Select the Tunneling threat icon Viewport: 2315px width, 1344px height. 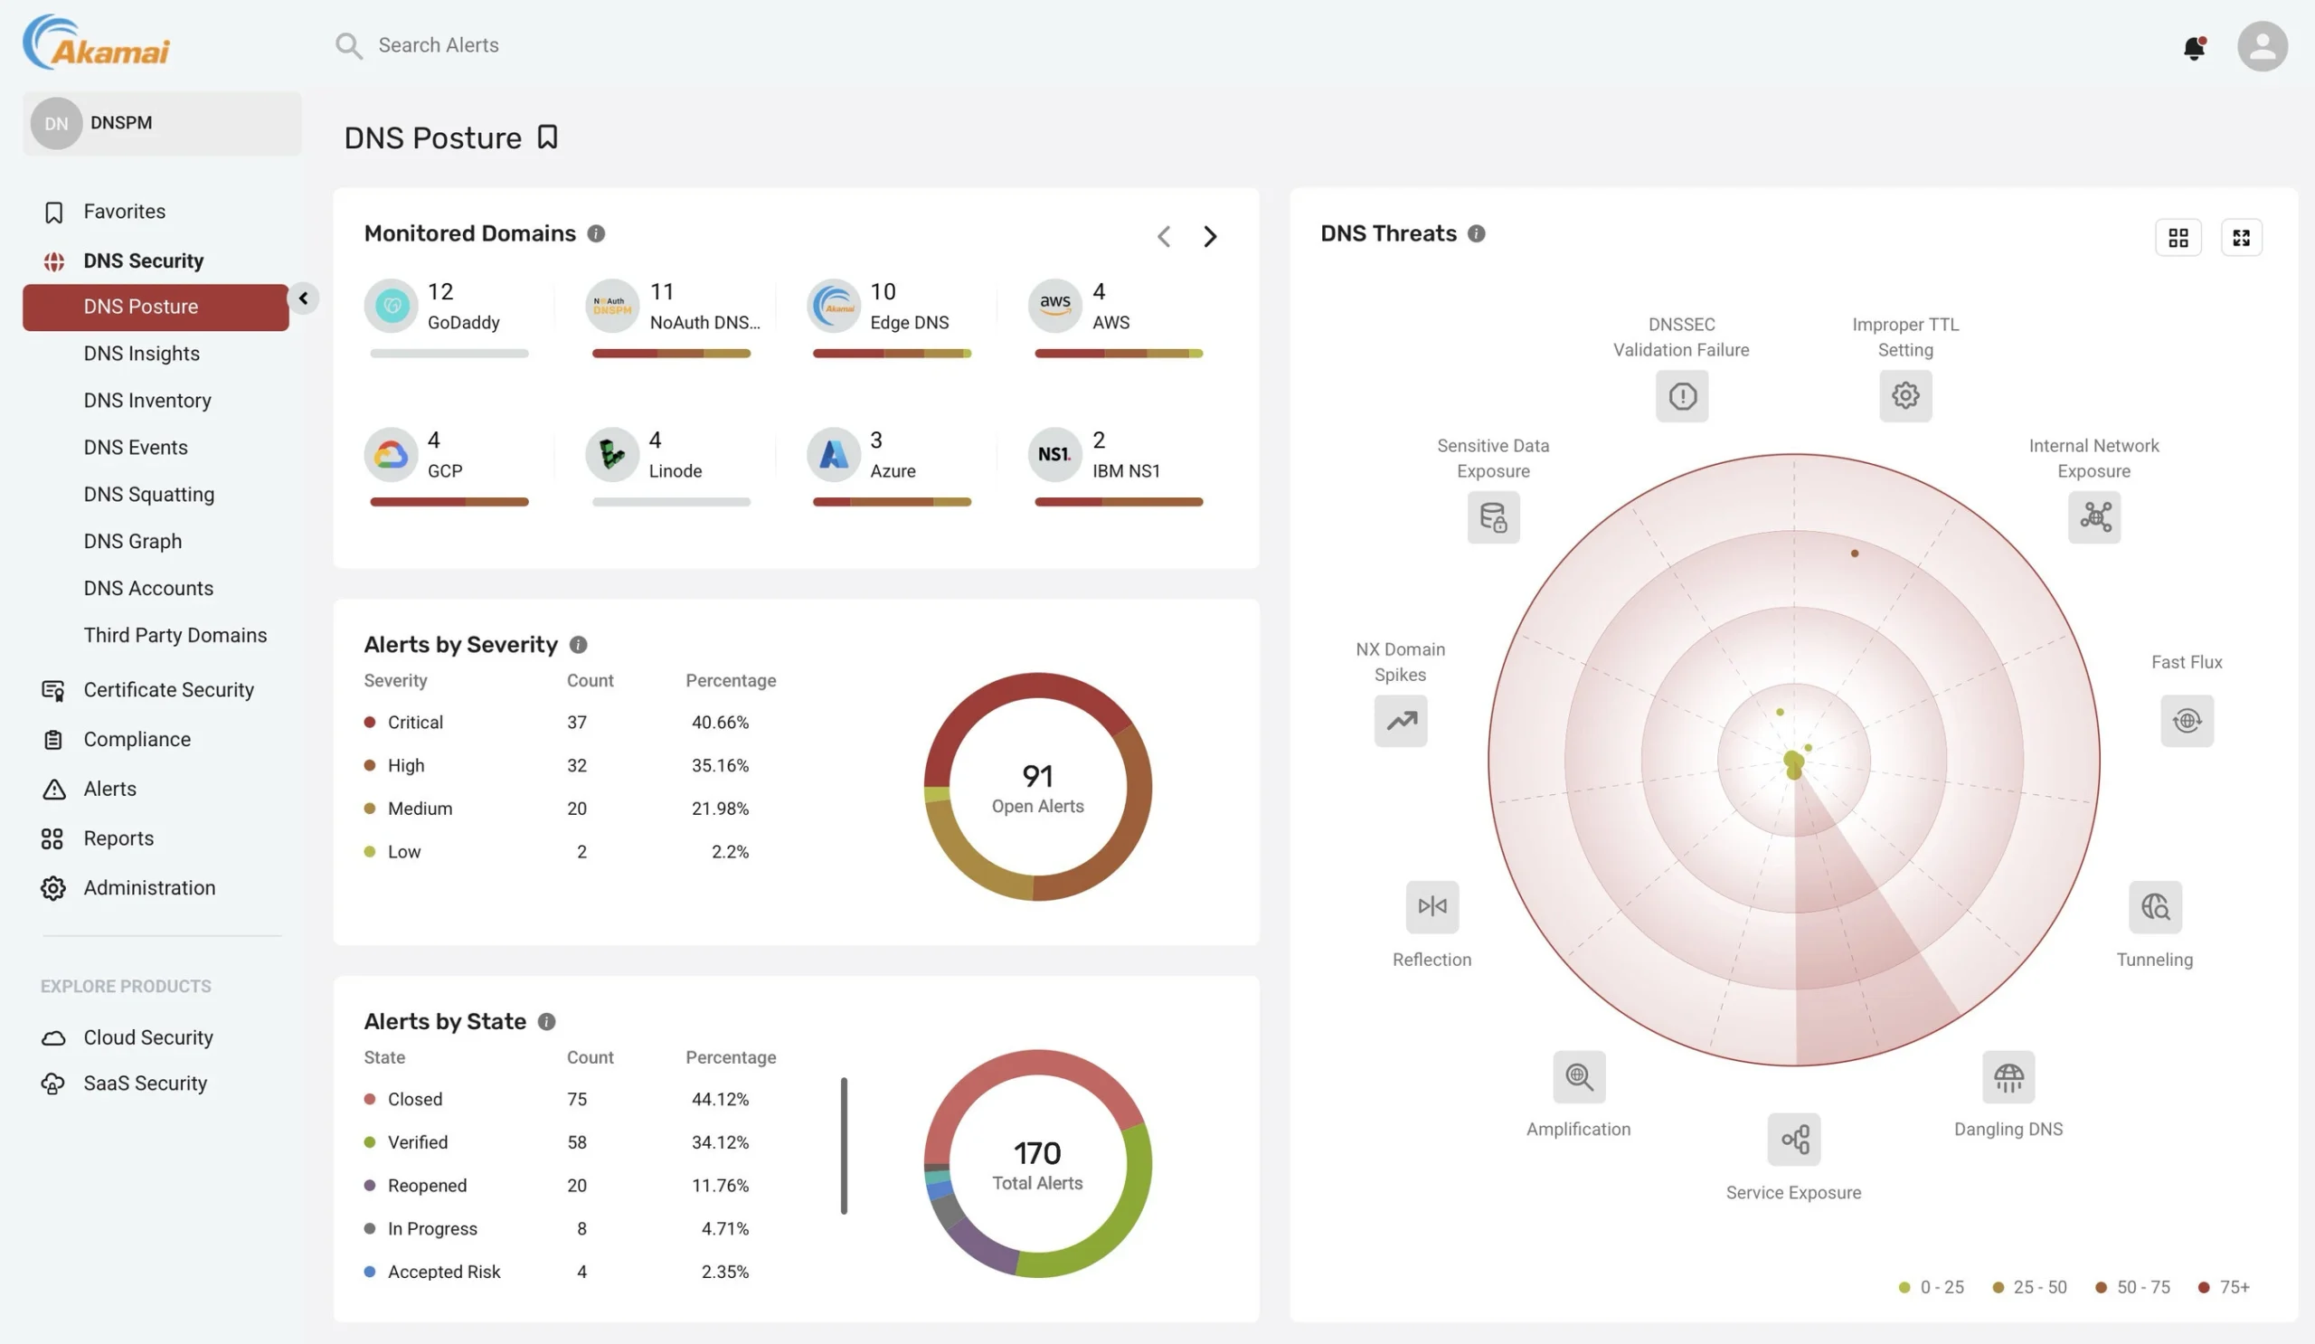[2154, 908]
